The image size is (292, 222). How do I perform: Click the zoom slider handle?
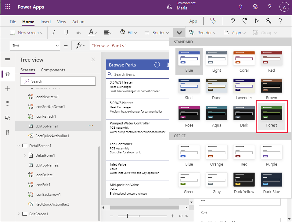pos(127,216)
